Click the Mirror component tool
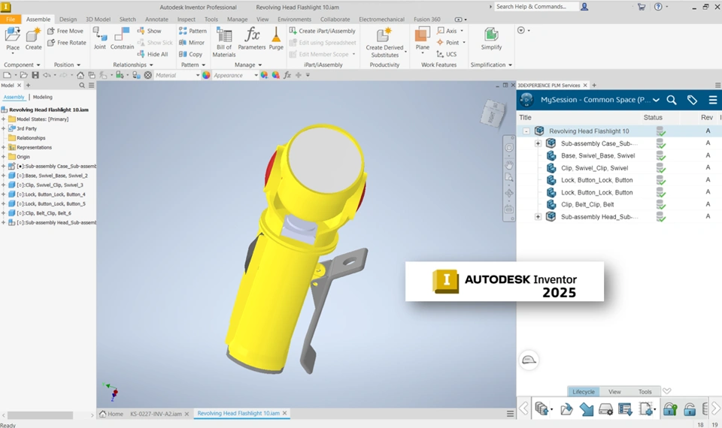Screen dimensions: 722x428 click(192, 42)
